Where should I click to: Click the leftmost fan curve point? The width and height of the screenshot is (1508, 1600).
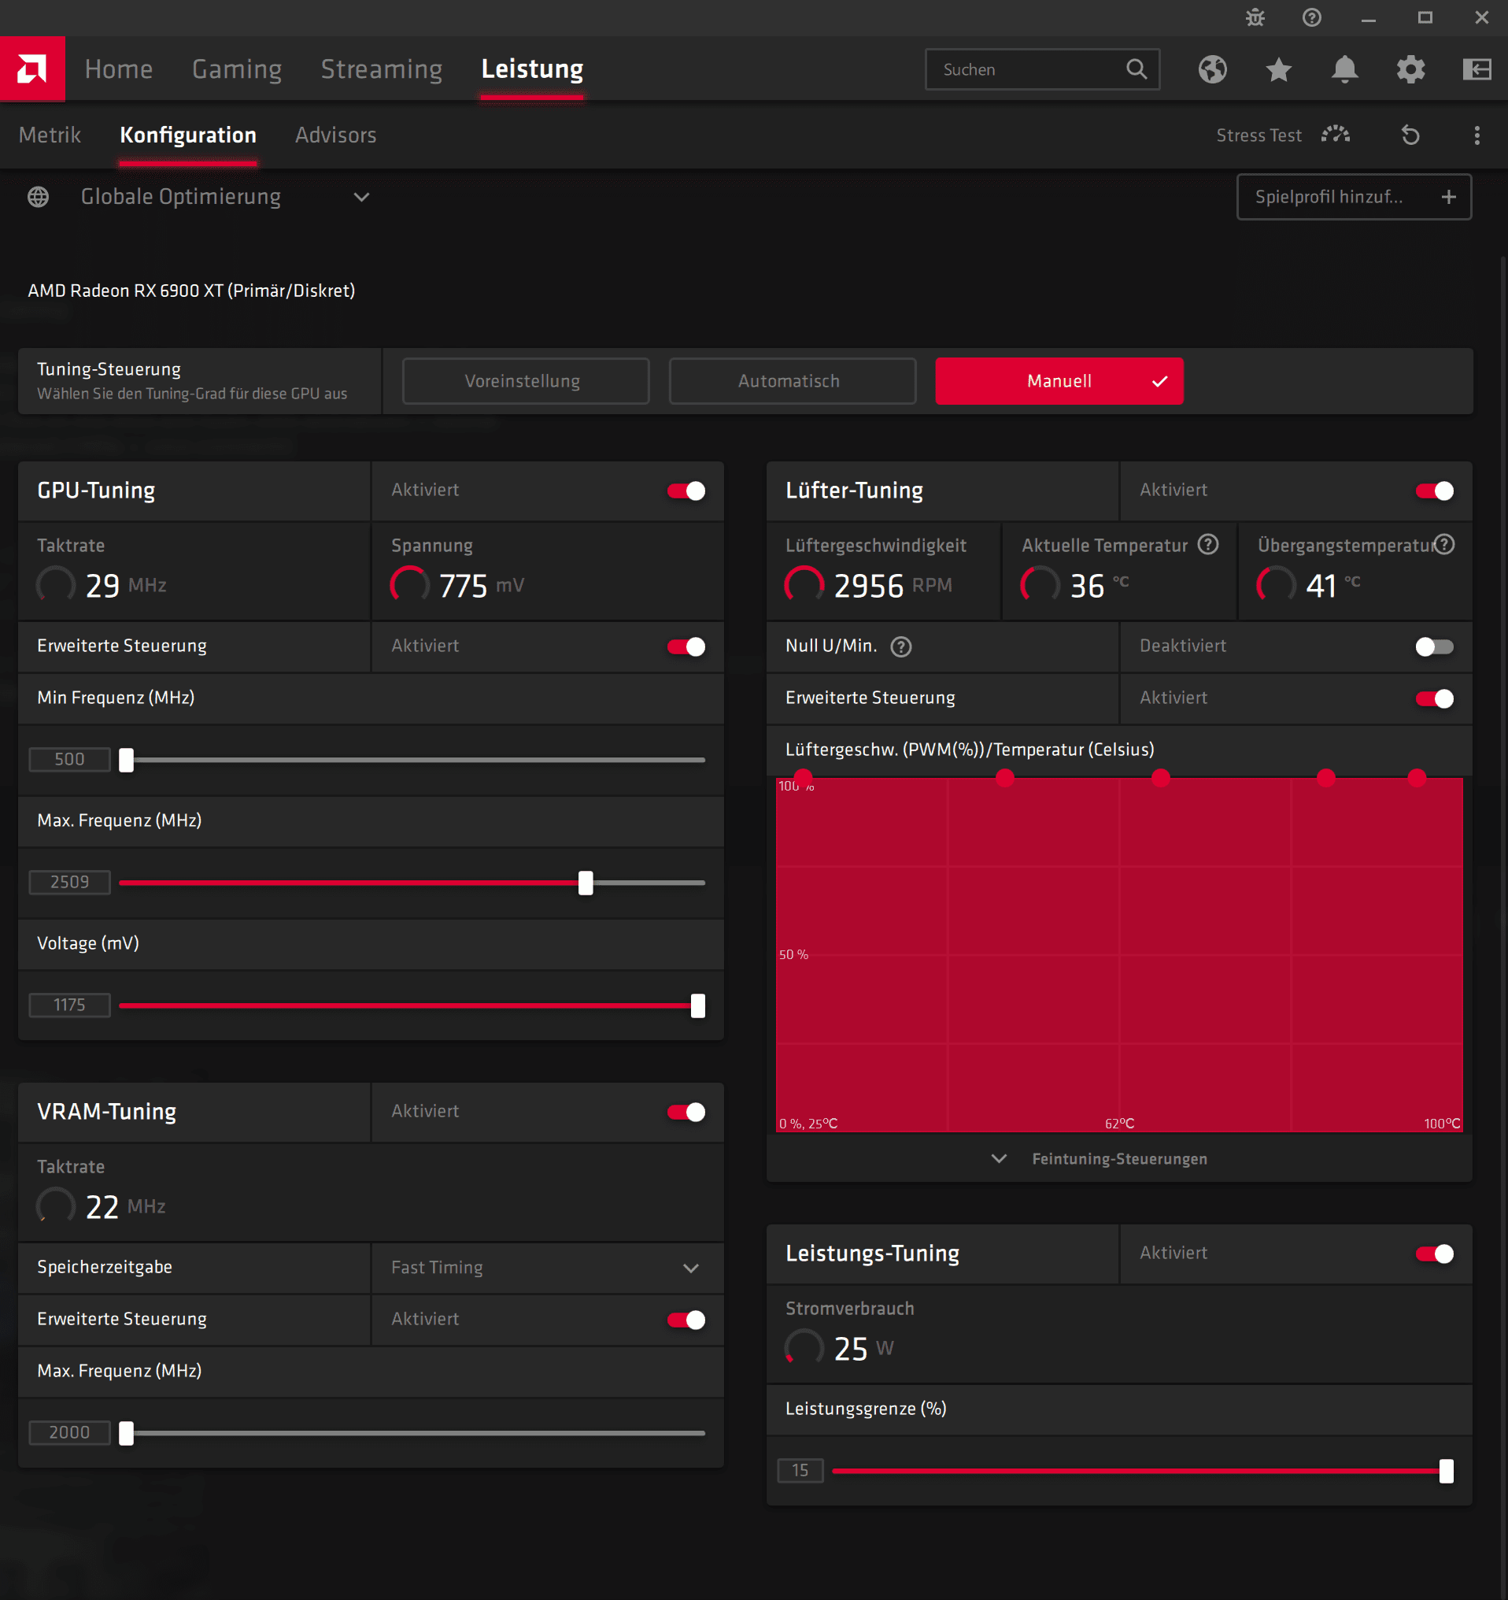[x=803, y=778]
